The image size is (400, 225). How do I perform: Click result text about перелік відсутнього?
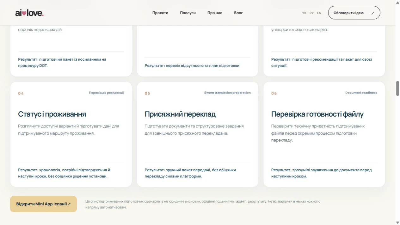193,66
